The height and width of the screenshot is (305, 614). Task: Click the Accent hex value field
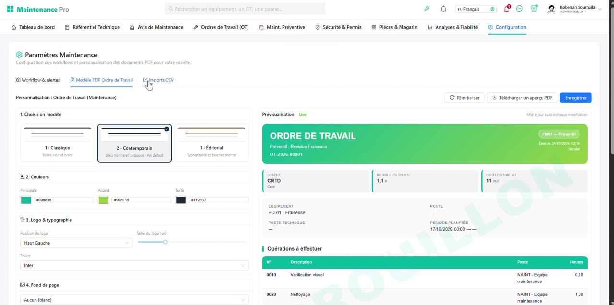[141, 200]
